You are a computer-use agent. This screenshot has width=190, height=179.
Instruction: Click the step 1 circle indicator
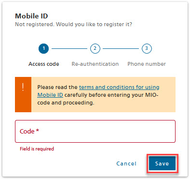(x=43, y=48)
